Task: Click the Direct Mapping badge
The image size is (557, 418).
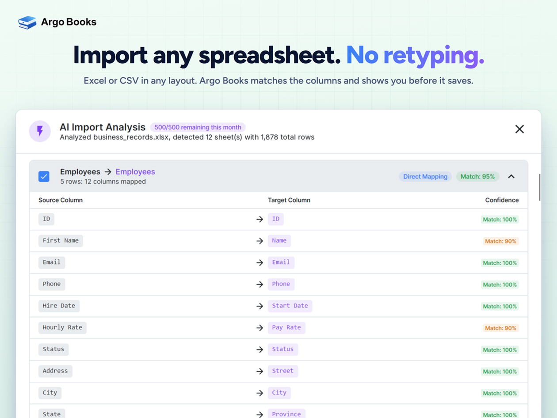Action: click(425, 176)
